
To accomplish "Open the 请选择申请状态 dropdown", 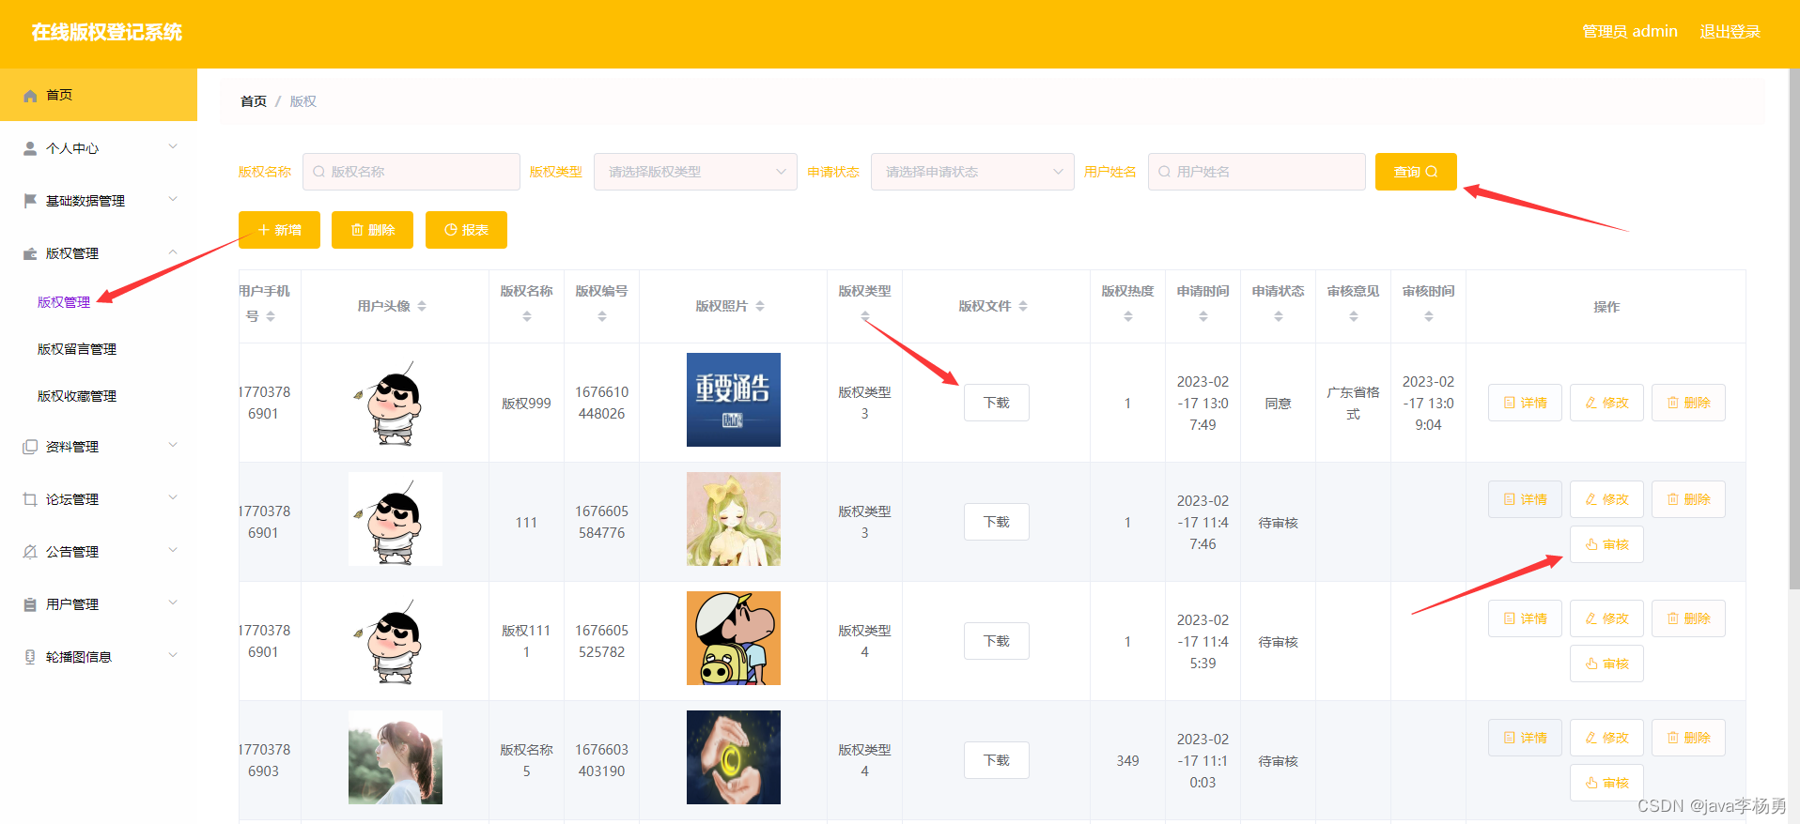I will click(x=972, y=172).
